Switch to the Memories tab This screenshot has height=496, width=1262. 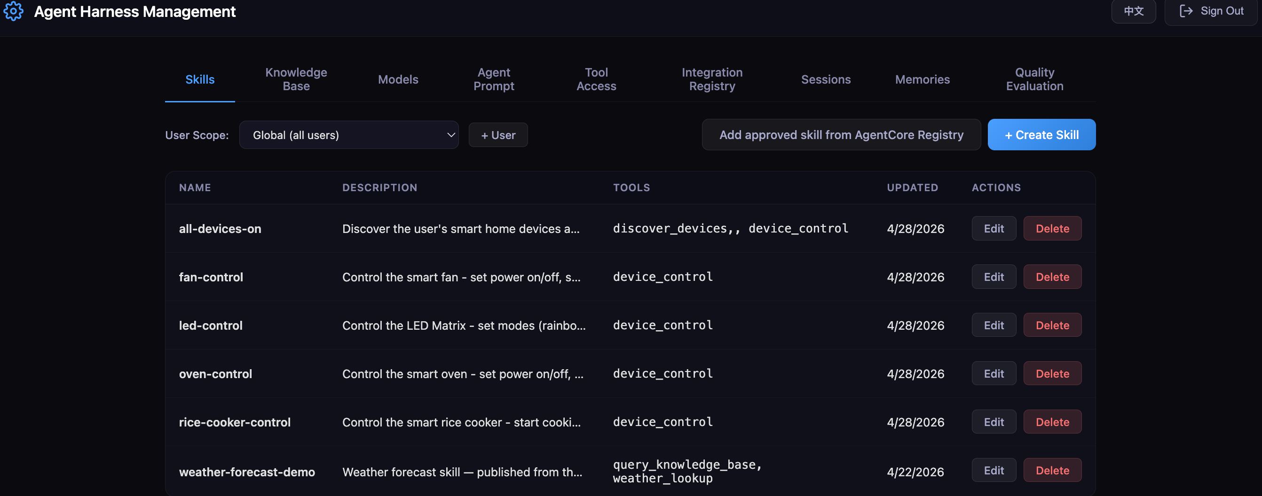922,79
